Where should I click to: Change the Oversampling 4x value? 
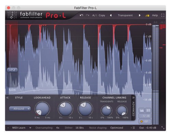58,128
